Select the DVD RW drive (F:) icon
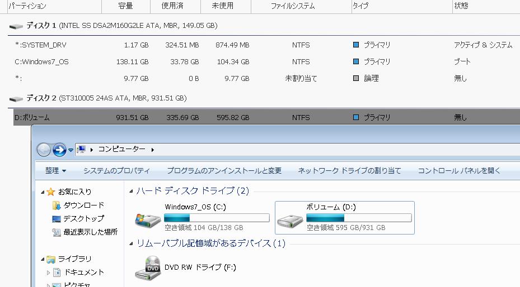This screenshot has width=520, height=287. click(148, 267)
